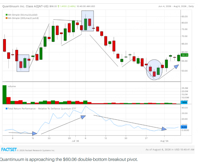This screenshot has height=162, width=198.
Task: Click the green up-arrow beside 1.4100
Action: (59, 6)
